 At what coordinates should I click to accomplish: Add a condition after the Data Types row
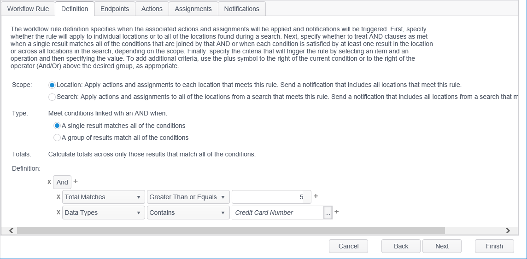coord(336,212)
